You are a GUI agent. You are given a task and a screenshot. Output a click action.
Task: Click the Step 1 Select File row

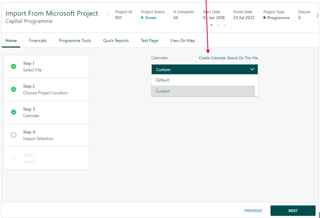[46, 67]
